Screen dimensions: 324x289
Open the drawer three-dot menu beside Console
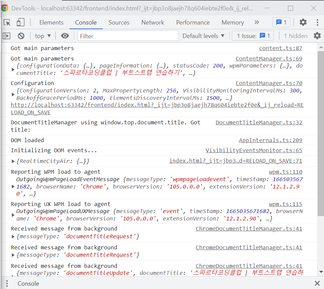coord(7,283)
